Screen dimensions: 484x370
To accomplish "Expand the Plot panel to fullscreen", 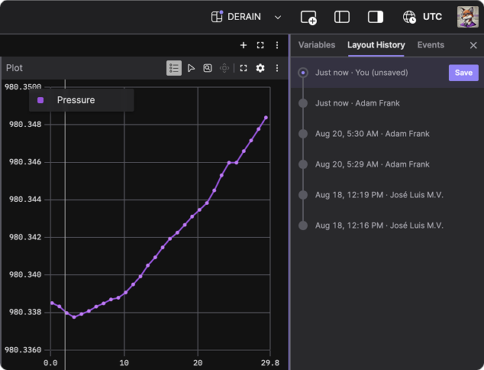I will coord(244,68).
